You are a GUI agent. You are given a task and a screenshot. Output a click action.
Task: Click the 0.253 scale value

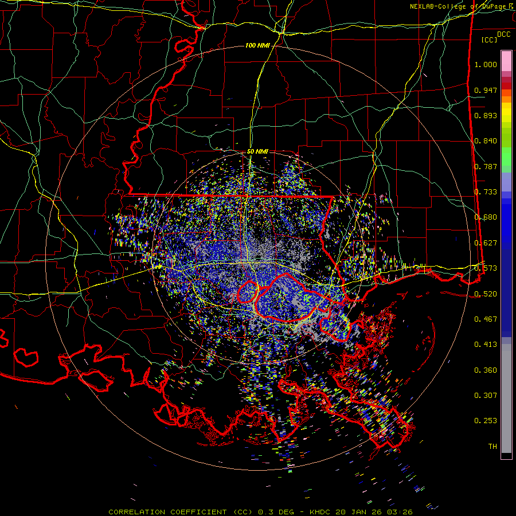[486, 421]
